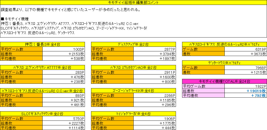This screenshot has height=130, width=267.
Task: Click the pink キモチイイ機種TOTAL 全24台 header
Action: pos(224,81)
